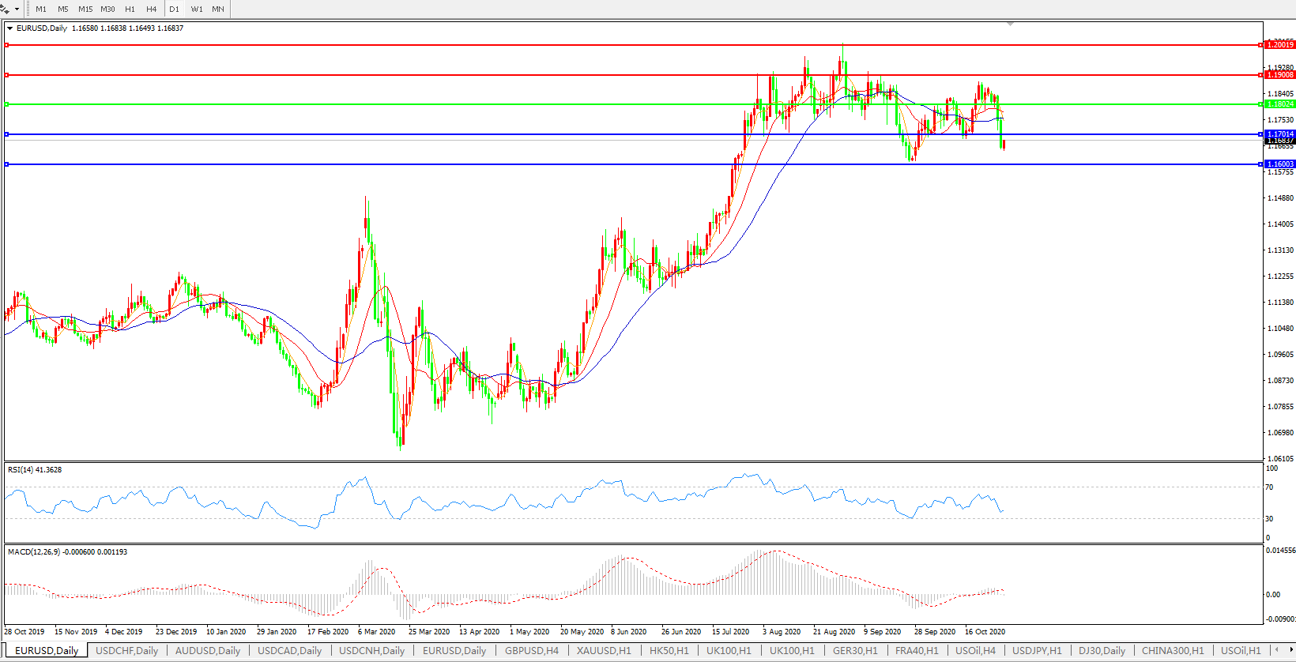Viewport: 1296px width, 662px height.
Task: Click the templates icon in top-left toolbar
Action: [5, 9]
